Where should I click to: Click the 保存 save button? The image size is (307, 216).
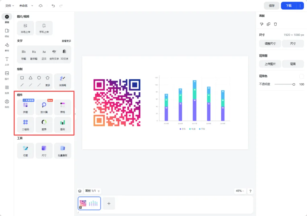(x=271, y=6)
